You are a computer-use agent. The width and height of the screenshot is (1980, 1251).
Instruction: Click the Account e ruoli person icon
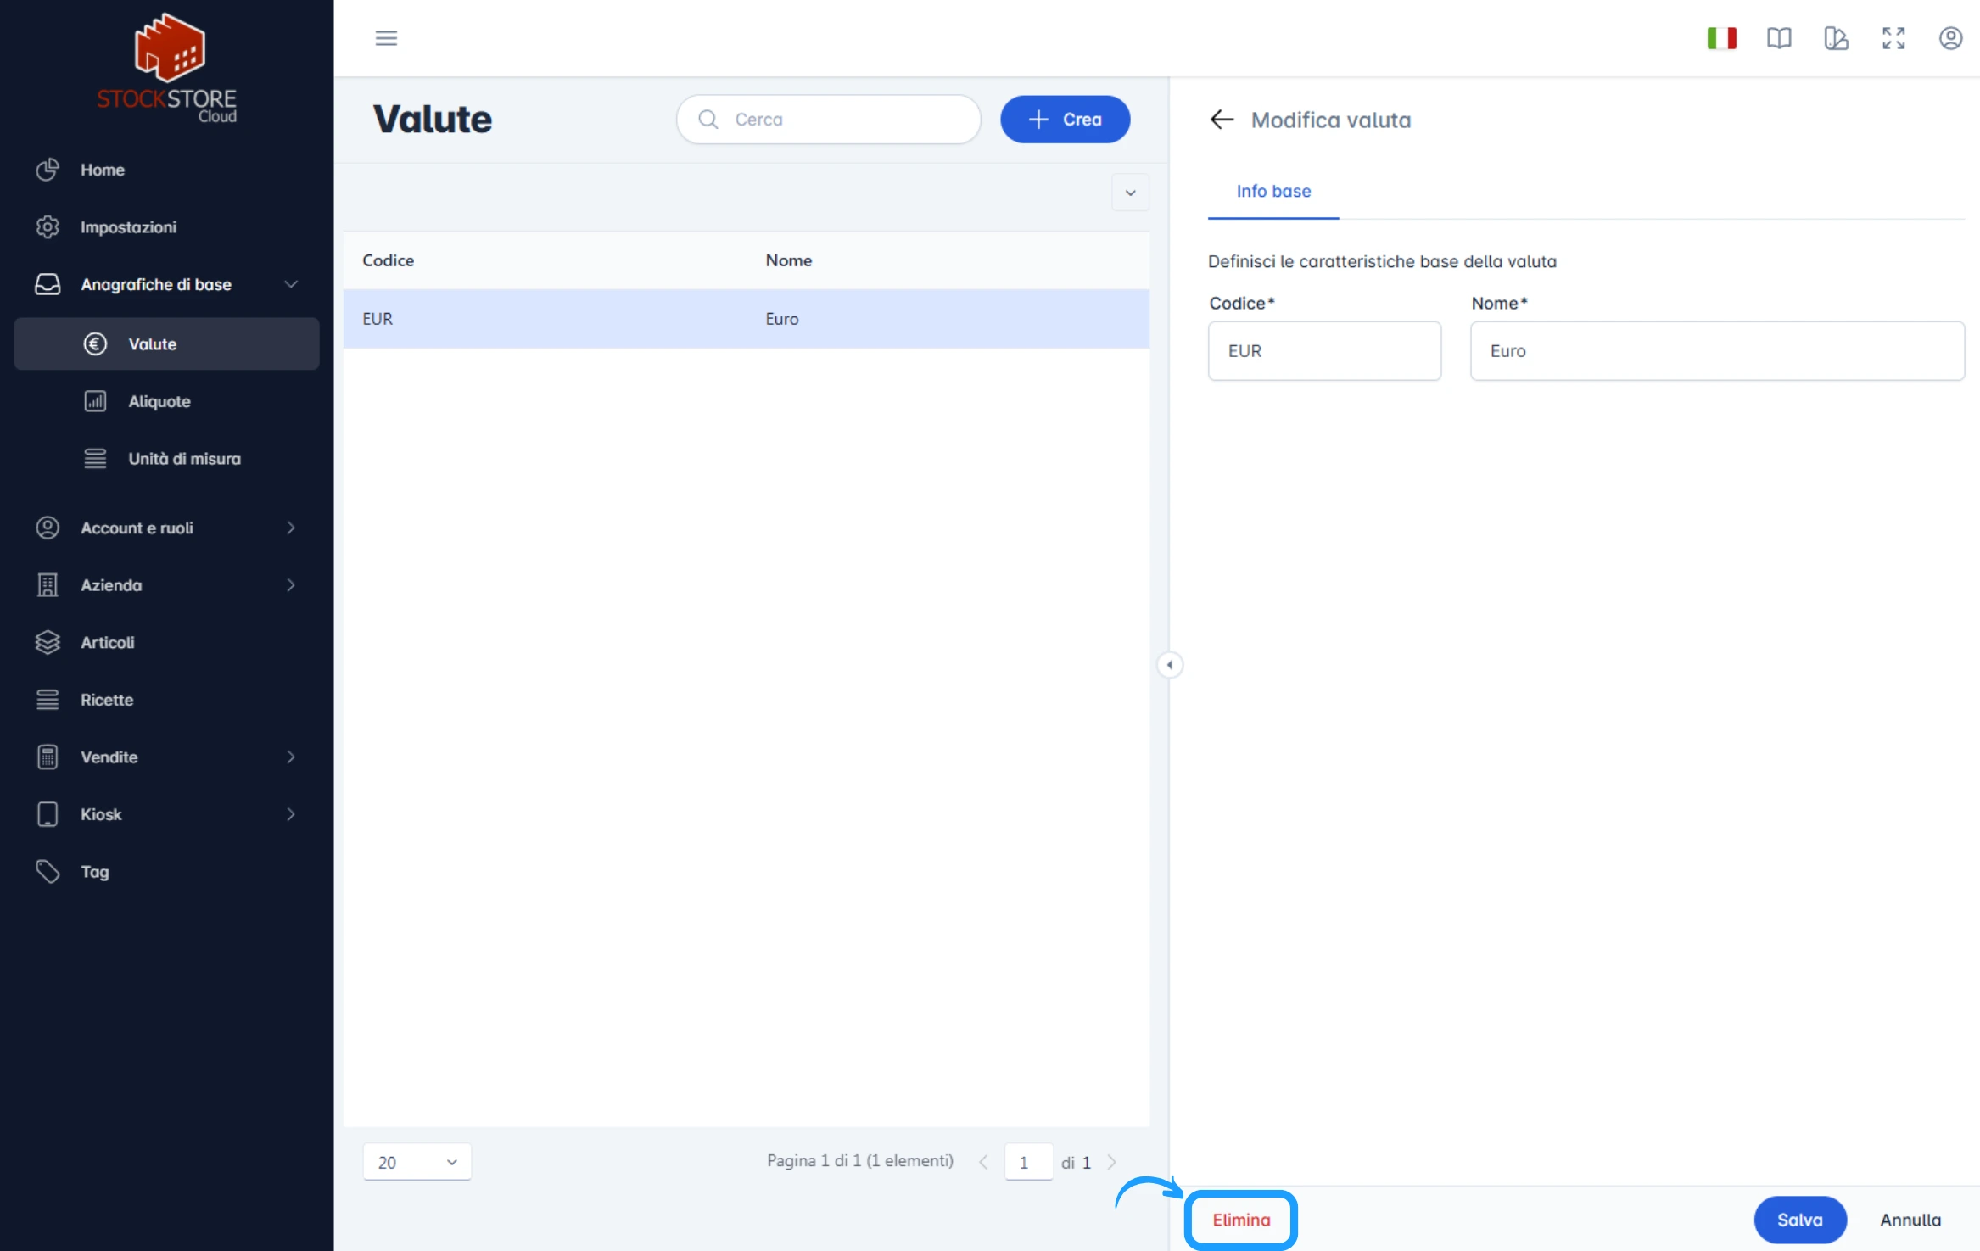pos(48,528)
